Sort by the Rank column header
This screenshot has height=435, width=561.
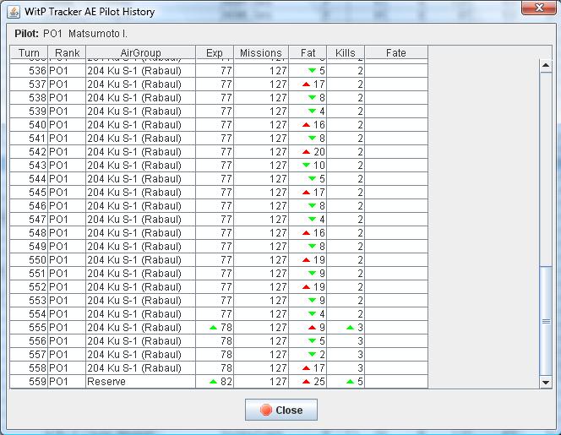67,52
